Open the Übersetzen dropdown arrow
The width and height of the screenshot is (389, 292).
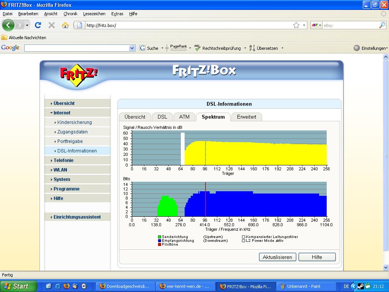tap(282, 48)
